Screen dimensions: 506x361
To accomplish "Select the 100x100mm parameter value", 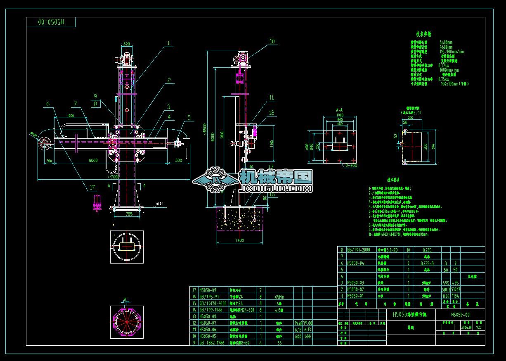I will click(x=450, y=83).
